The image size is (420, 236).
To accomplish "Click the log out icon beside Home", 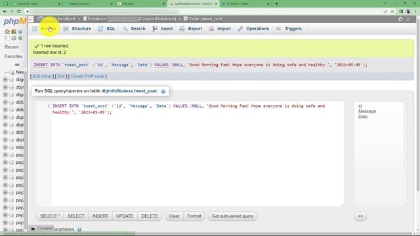I will point(13,31).
